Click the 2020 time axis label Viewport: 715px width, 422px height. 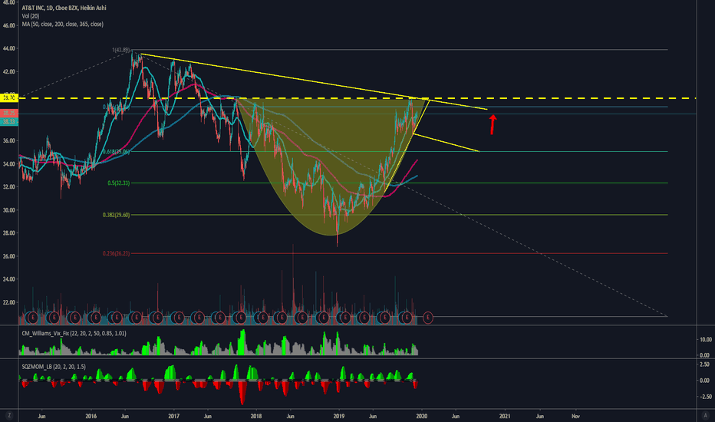coord(422,416)
